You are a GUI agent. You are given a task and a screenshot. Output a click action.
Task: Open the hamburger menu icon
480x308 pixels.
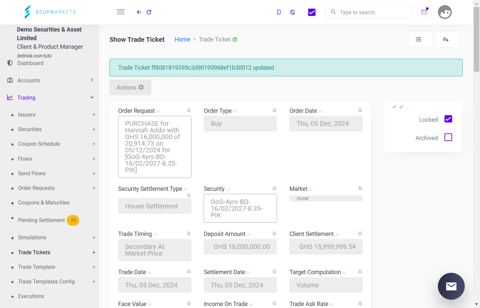coord(121,12)
